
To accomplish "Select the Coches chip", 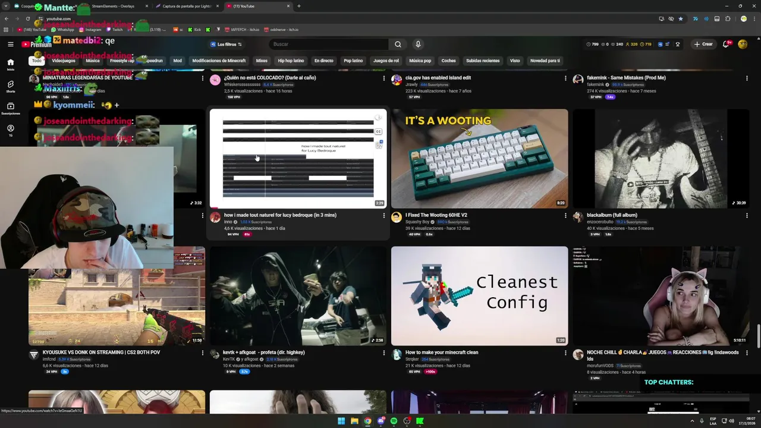I will 449,61.
